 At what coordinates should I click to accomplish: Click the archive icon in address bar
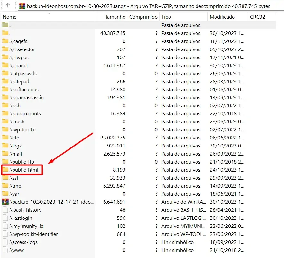click(22, 6)
